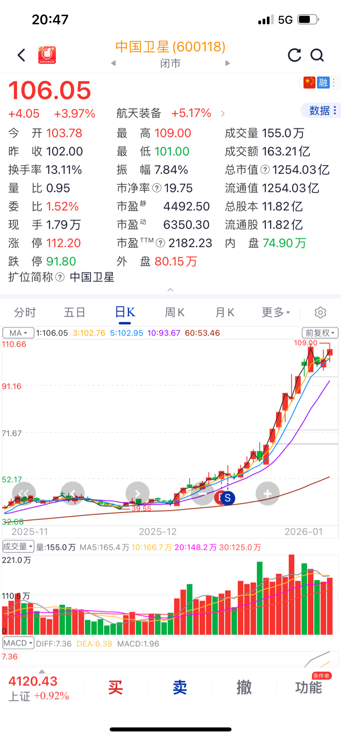This screenshot has height=738, width=341.
Task: Refresh the stock quote
Action: click(294, 55)
